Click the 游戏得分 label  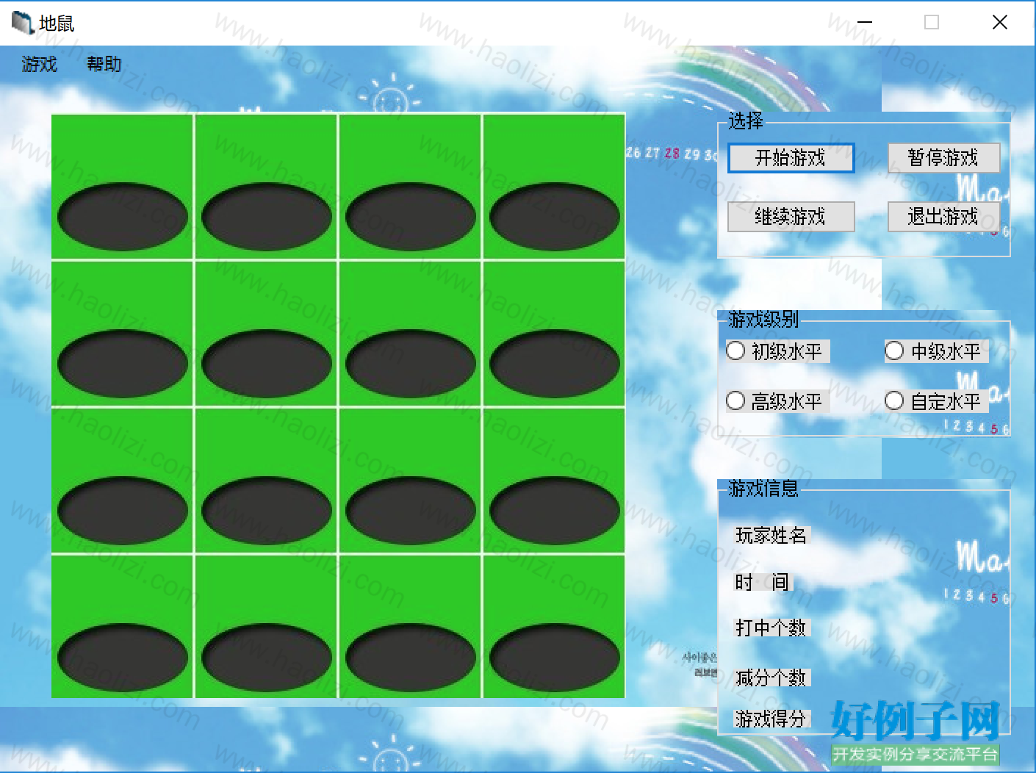pos(771,719)
